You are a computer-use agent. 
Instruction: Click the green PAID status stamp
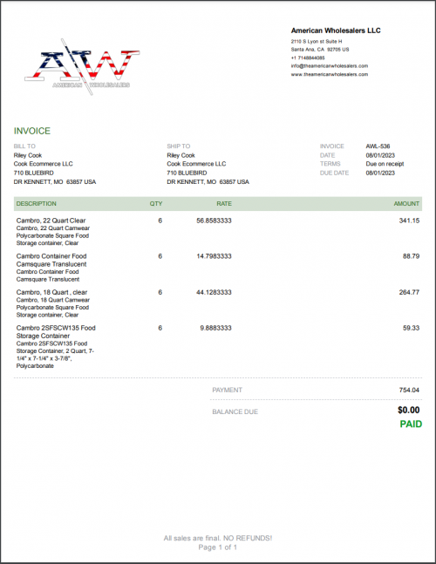411,424
